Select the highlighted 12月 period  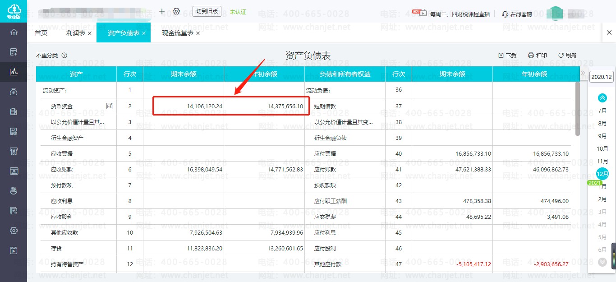coord(602,173)
